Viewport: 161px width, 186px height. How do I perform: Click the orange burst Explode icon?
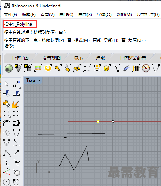[16, 104]
